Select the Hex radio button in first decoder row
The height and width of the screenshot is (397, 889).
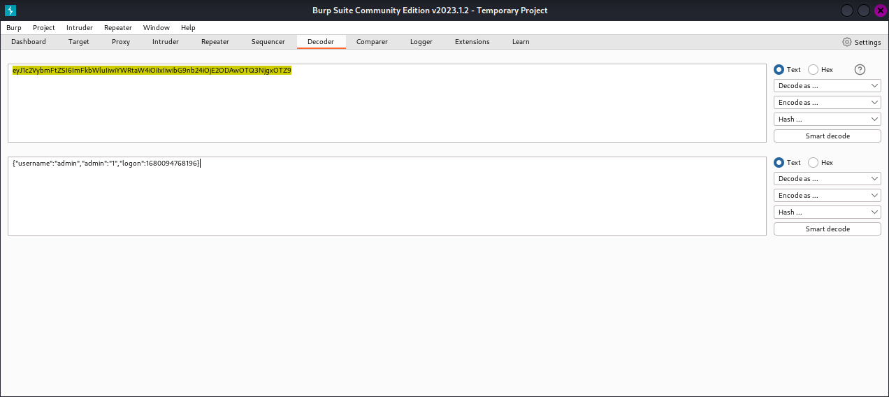pyautogui.click(x=813, y=69)
